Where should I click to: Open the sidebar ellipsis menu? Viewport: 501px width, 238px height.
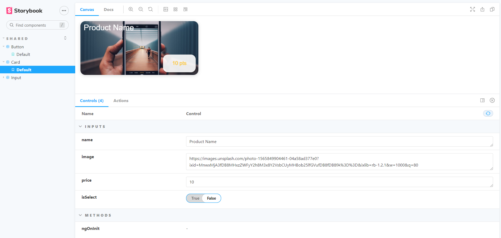(64, 11)
